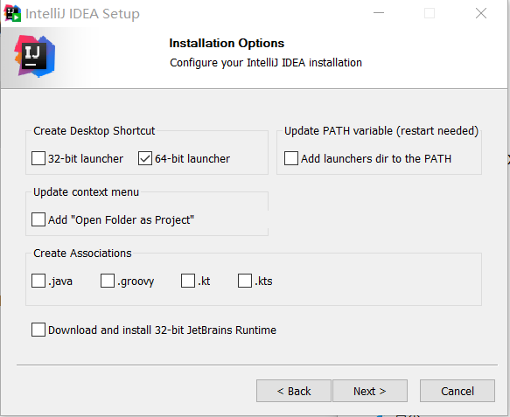Return to previous page with < Back
This screenshot has height=417, width=510.
tap(294, 391)
